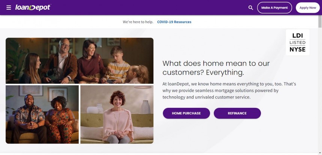Click the "What does home mean" headline
This screenshot has width=322, height=155.
point(216,68)
